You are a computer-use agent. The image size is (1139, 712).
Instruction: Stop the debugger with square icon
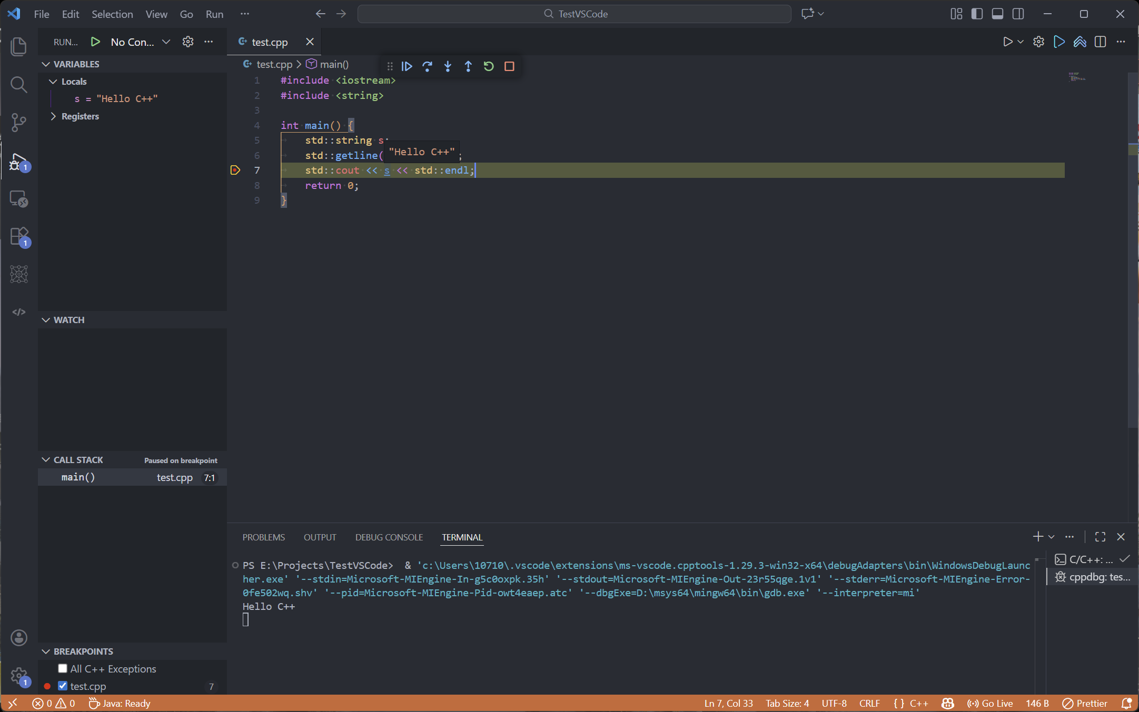point(509,66)
